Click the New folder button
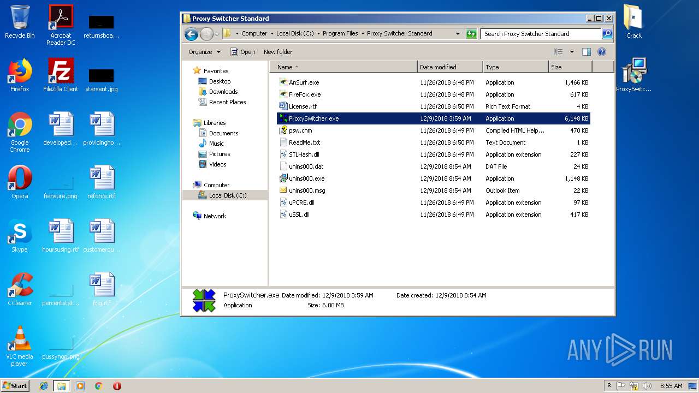Image resolution: width=699 pixels, height=393 pixels. click(278, 52)
